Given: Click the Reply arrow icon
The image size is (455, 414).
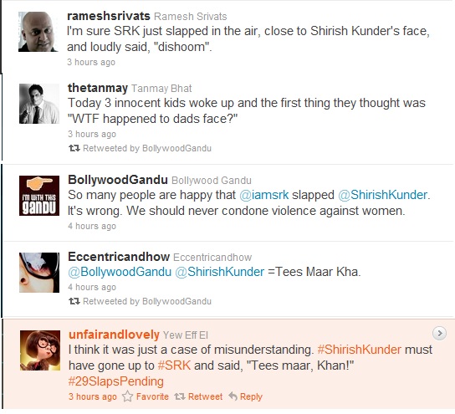Looking at the screenshot, I should tap(233, 396).
